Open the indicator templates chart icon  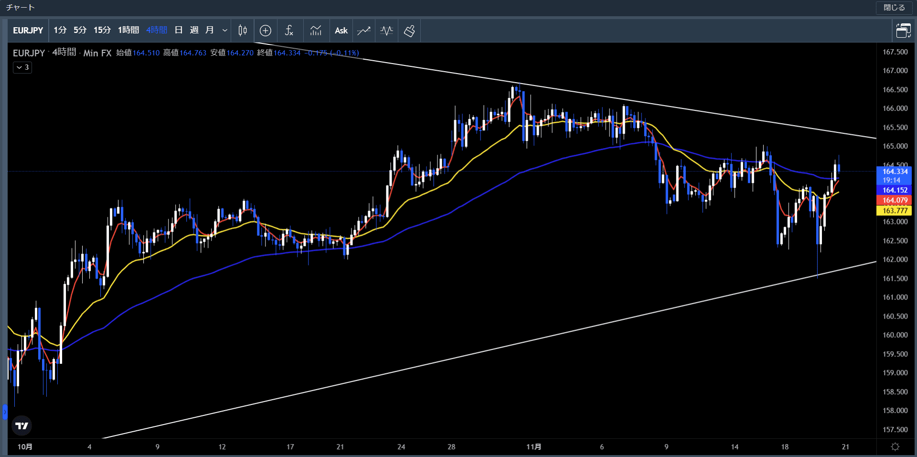tap(316, 31)
